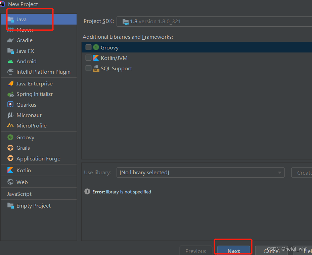Select Web project type
This screenshot has width=312, height=255.
click(39, 182)
